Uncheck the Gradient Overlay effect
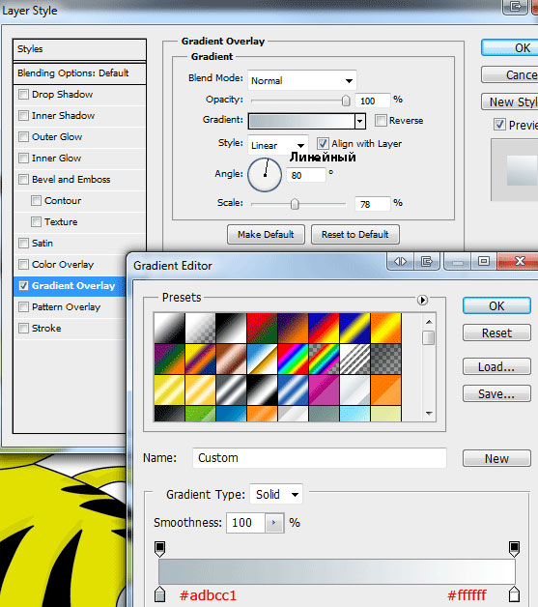The image size is (538, 607). [23, 286]
